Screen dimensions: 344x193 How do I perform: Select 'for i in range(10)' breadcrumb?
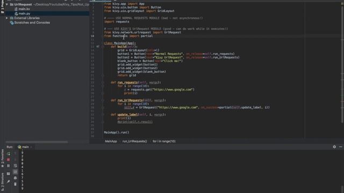(164, 142)
